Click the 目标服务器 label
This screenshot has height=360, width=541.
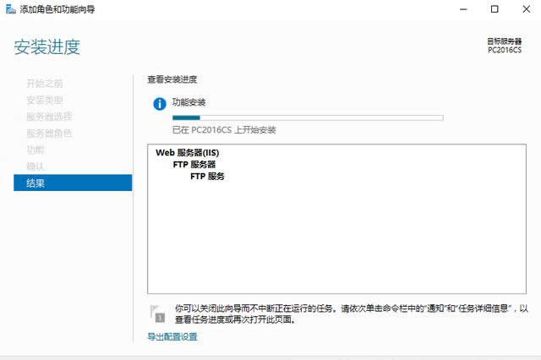(x=505, y=41)
